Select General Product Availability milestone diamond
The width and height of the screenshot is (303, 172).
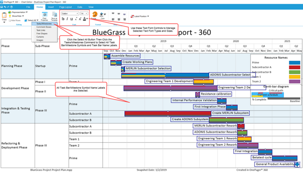tap(297, 164)
